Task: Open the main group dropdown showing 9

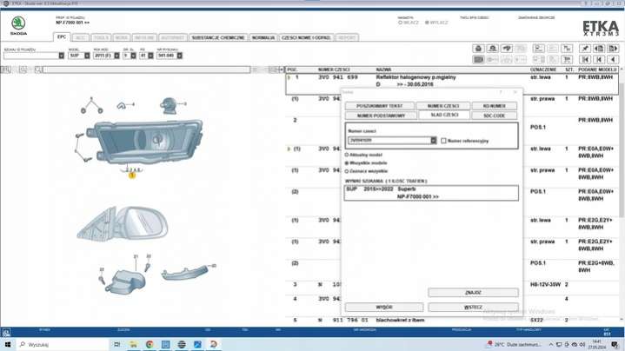Action: 134,56
